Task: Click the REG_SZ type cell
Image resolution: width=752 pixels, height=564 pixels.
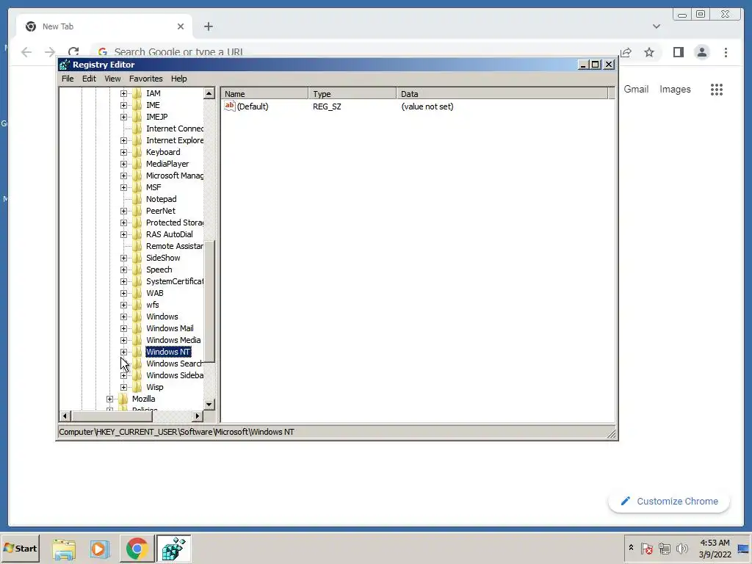Action: coord(327,106)
